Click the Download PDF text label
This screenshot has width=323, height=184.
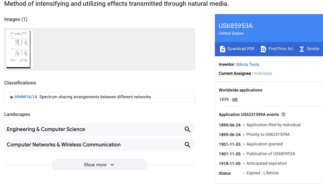point(241,49)
